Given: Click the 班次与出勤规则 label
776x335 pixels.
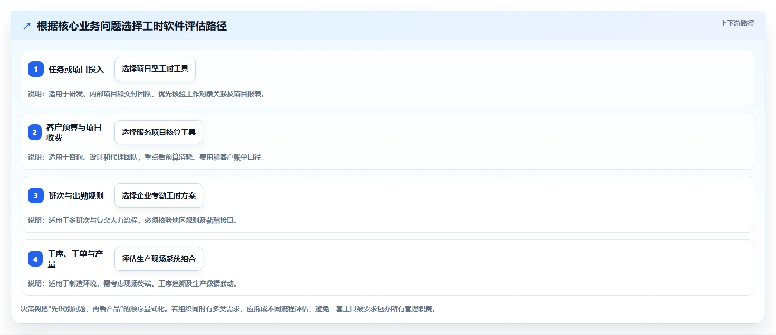Looking at the screenshot, I should (x=76, y=195).
